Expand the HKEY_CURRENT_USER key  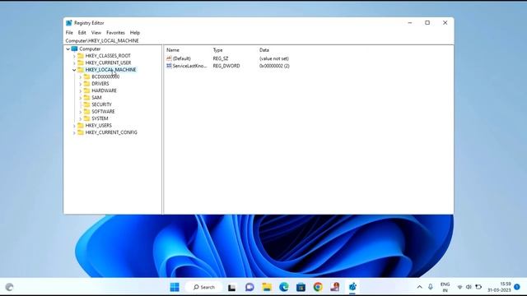pos(74,63)
